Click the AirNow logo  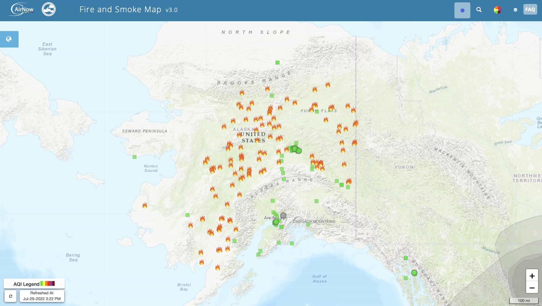pyautogui.click(x=22, y=10)
